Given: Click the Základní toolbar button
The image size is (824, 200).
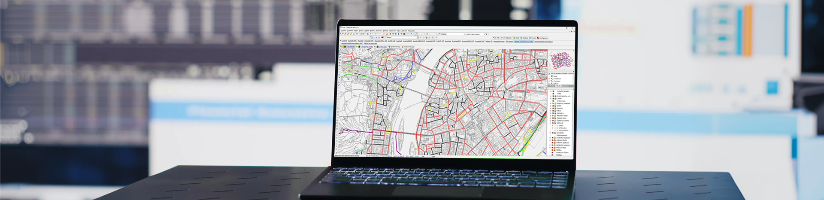Looking at the screenshot, I should (x=508, y=38).
